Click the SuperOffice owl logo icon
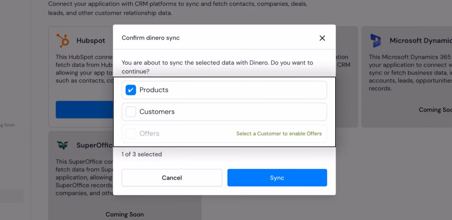 (62, 145)
